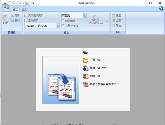Click the PDF 至 Word convert icon
165x125 pixels.
coord(95,18)
